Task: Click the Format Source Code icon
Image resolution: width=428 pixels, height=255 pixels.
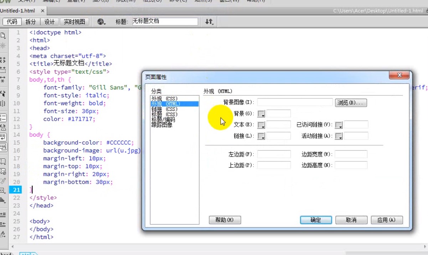Action: tap(3, 234)
